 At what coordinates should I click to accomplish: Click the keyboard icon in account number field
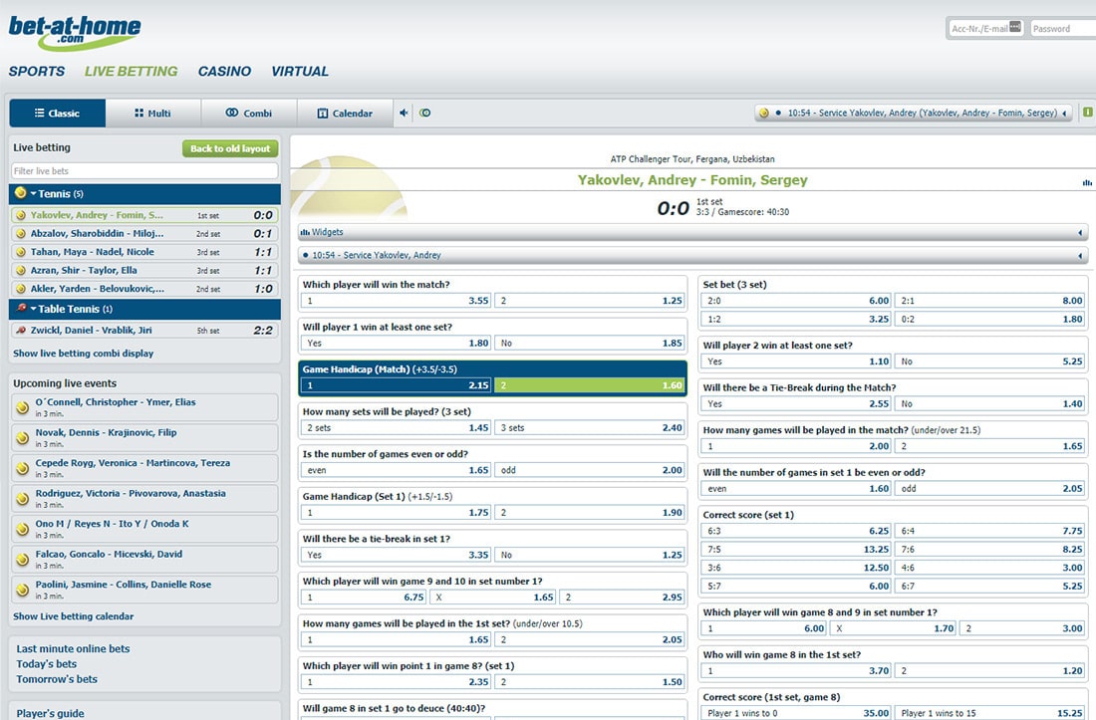coord(1014,28)
